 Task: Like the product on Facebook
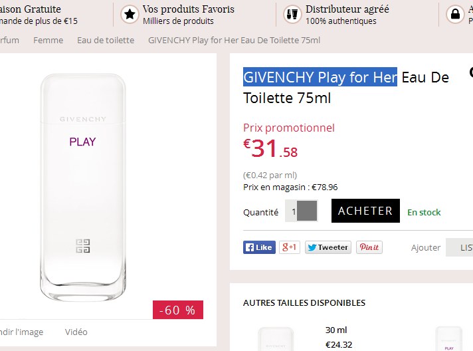point(259,247)
